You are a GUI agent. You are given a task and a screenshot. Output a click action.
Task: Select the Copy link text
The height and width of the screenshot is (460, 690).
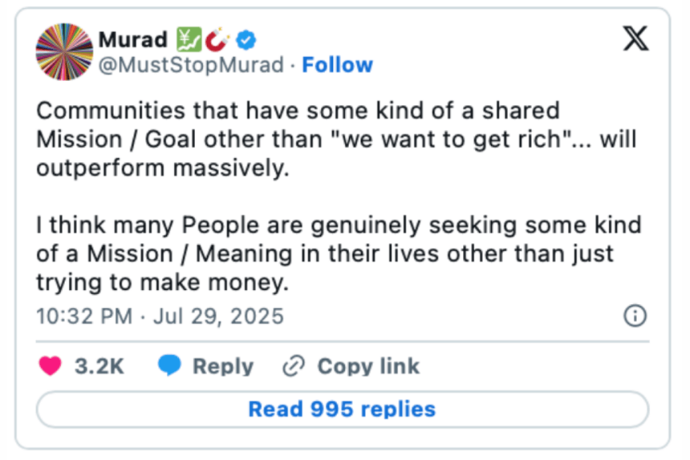[x=367, y=367]
